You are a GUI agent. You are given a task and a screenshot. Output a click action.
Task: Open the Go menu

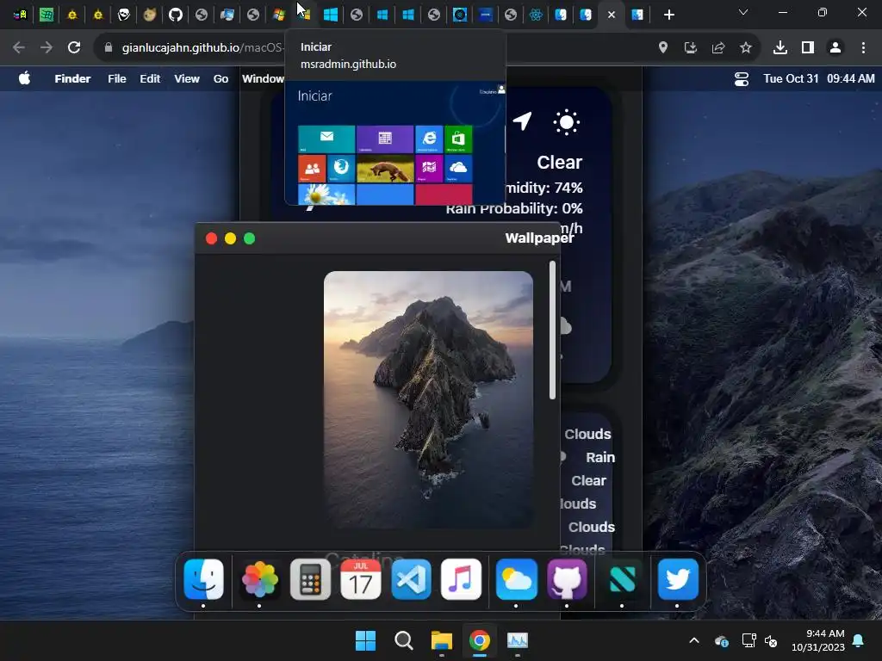coord(220,78)
